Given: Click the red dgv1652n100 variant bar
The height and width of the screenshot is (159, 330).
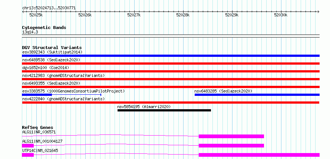Looking at the screenshot, I should pyautogui.click(x=171, y=71).
